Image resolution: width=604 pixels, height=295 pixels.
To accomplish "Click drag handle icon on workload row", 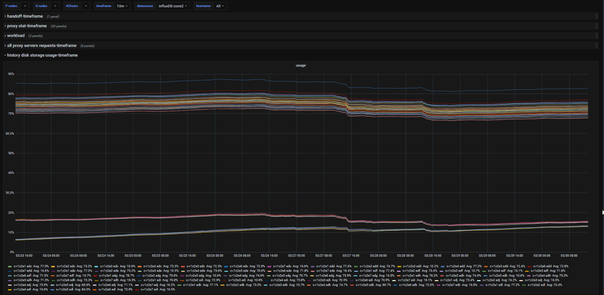I will [x=596, y=36].
